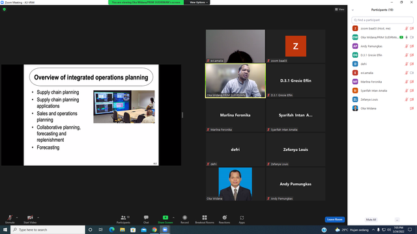
Task: Select Zefanya Louis in the participant list
Action: (382, 99)
